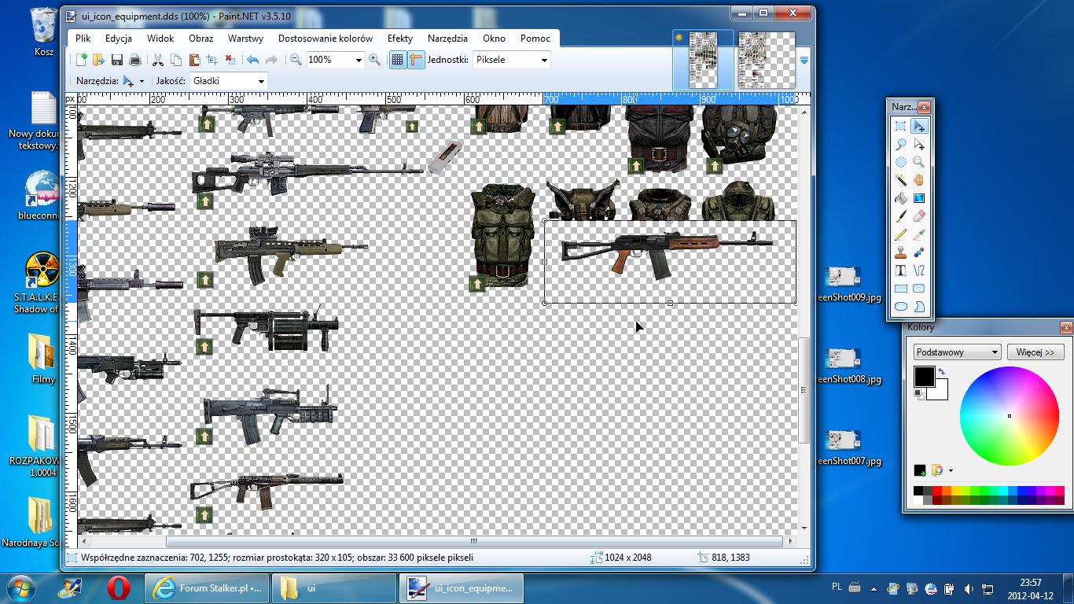The height and width of the screenshot is (604, 1074).
Task: Select the Freeform Shape tool
Action: coord(918,307)
